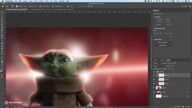
Task: Flip the layer horizontally in Properties
Action: tap(168, 25)
